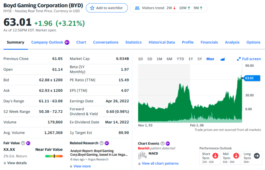Switch to the Company Outlook tab
This screenshot has width=265, height=170.
pyautogui.click(x=47, y=42)
